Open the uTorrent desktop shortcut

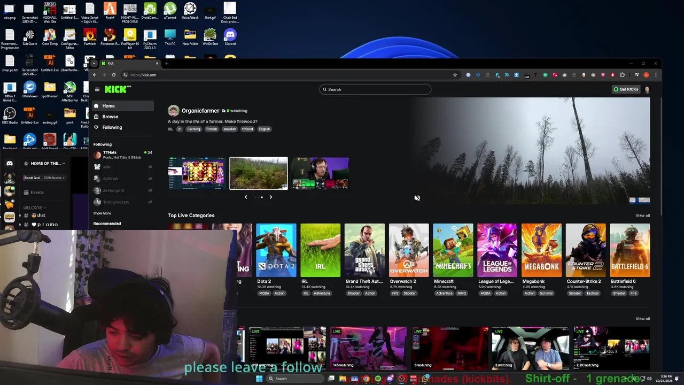point(170,11)
